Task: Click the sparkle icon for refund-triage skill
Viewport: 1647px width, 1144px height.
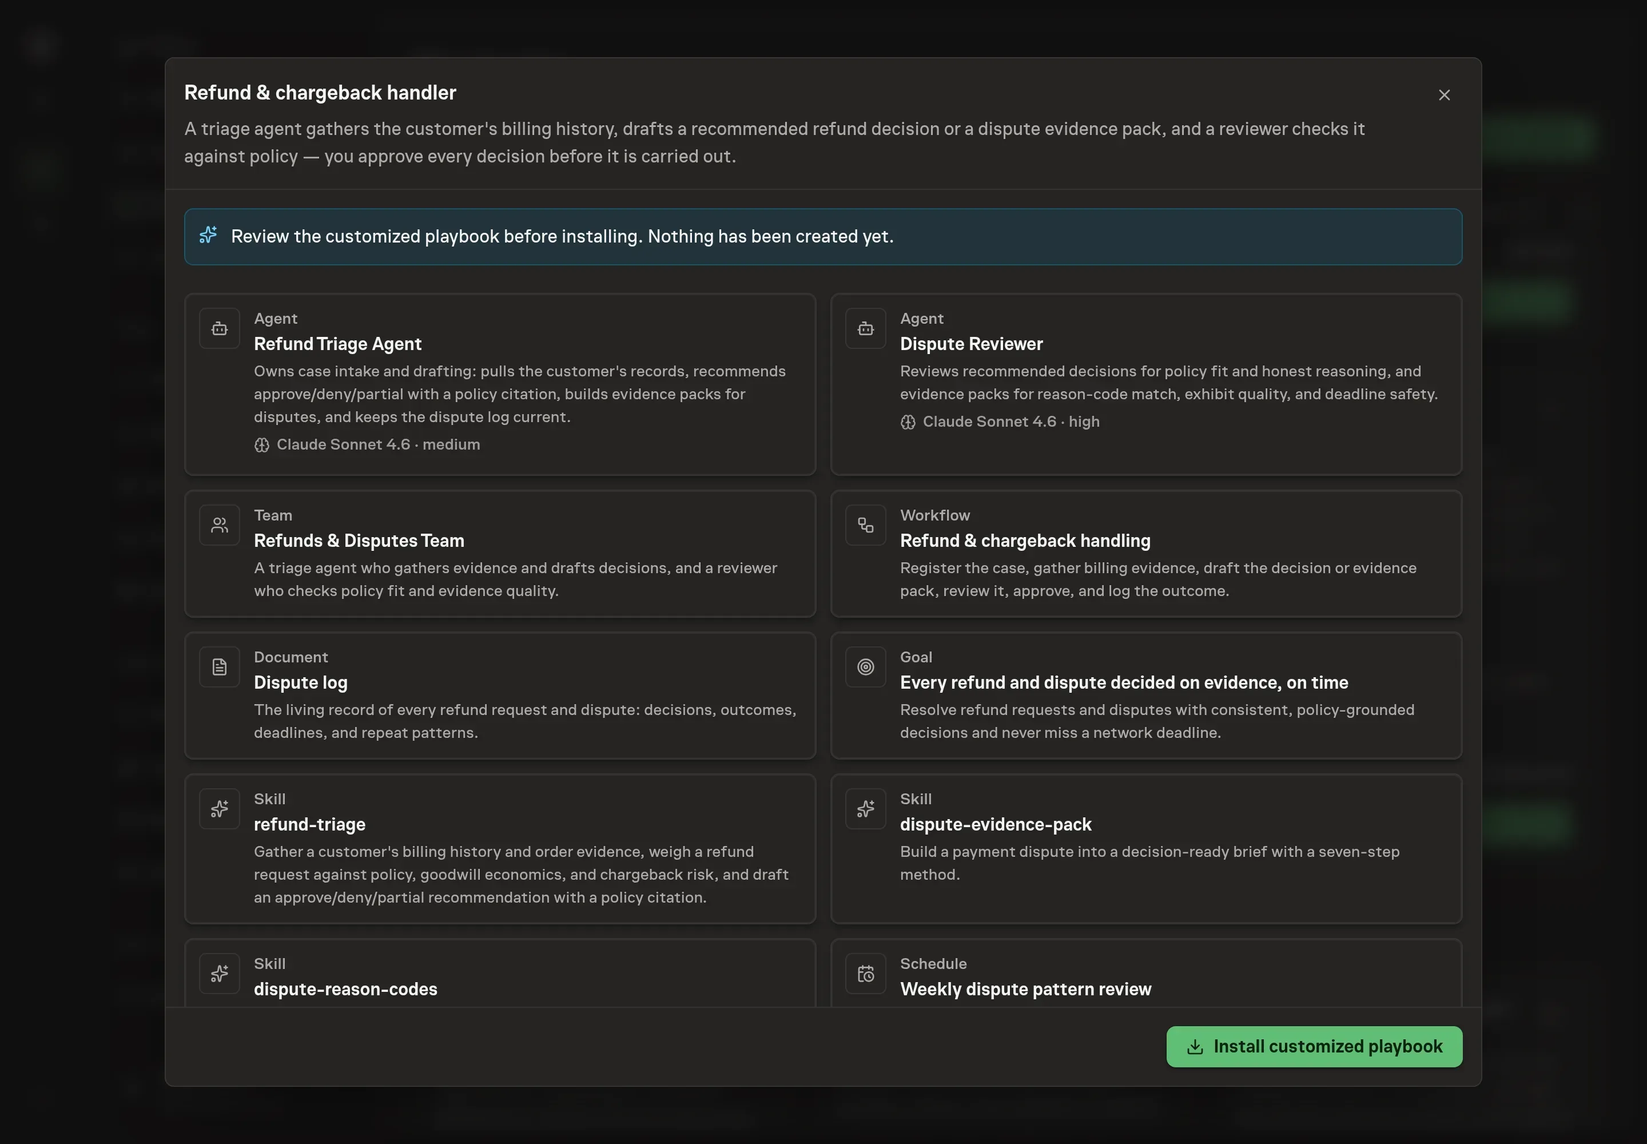Action: click(x=219, y=809)
